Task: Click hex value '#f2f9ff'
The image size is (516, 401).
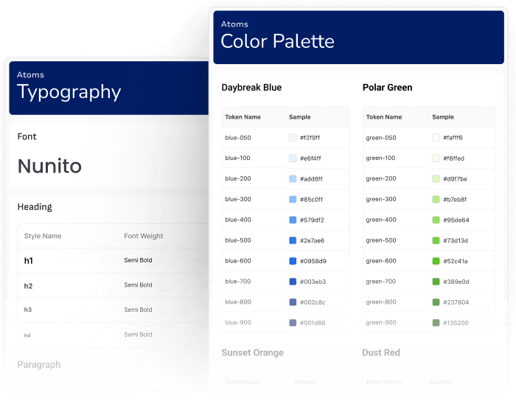Action: coord(310,138)
